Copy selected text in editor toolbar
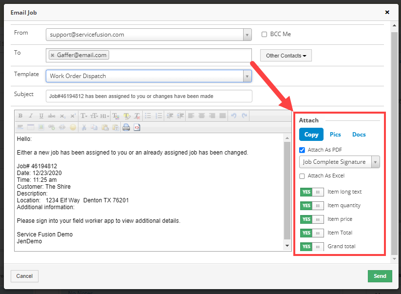This screenshot has width=401, height=294. [x=95, y=127]
